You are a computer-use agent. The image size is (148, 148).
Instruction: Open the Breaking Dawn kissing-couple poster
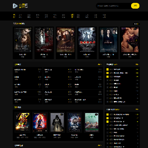coord(130,40)
